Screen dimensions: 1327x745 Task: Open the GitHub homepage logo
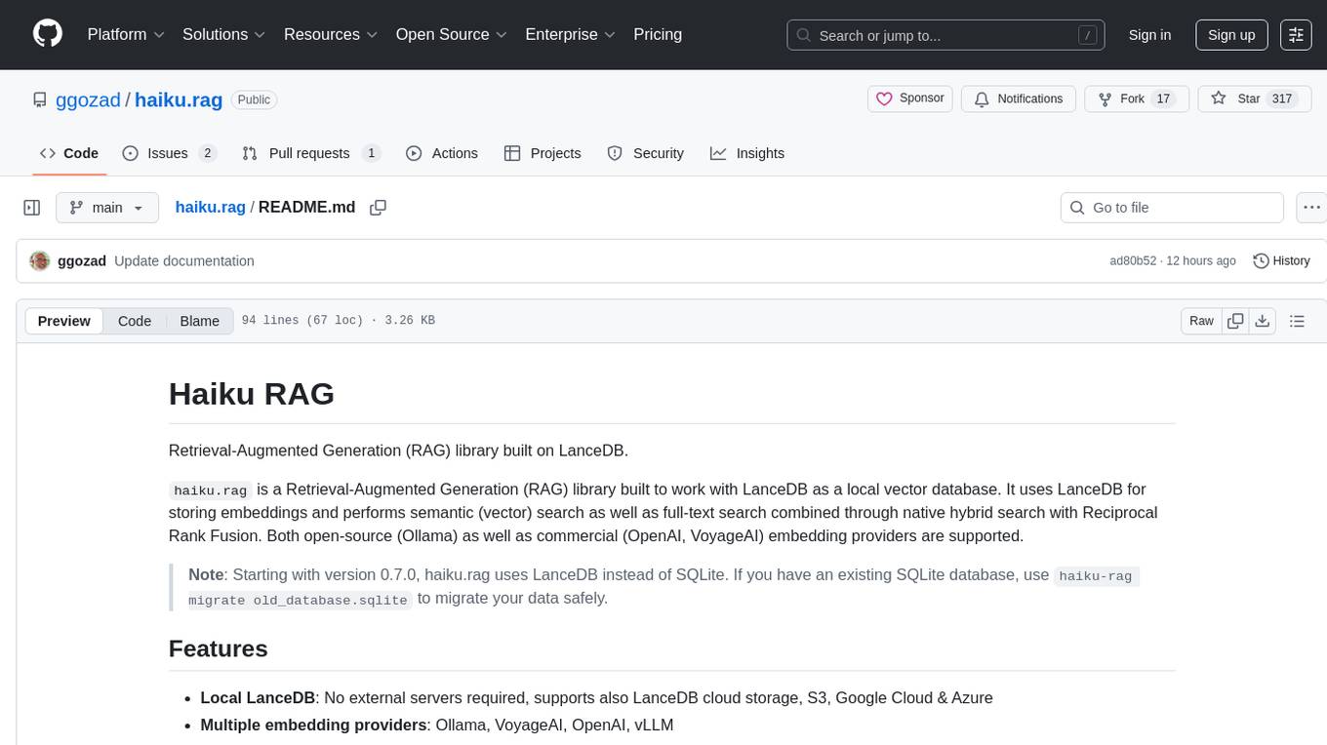[48, 34]
